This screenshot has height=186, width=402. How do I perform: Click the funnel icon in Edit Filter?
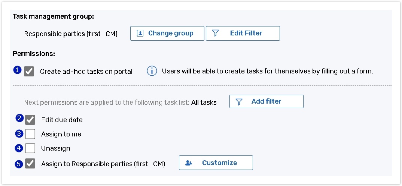(215, 33)
